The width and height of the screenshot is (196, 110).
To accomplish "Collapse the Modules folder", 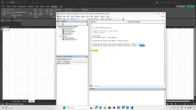I will 59,36.
